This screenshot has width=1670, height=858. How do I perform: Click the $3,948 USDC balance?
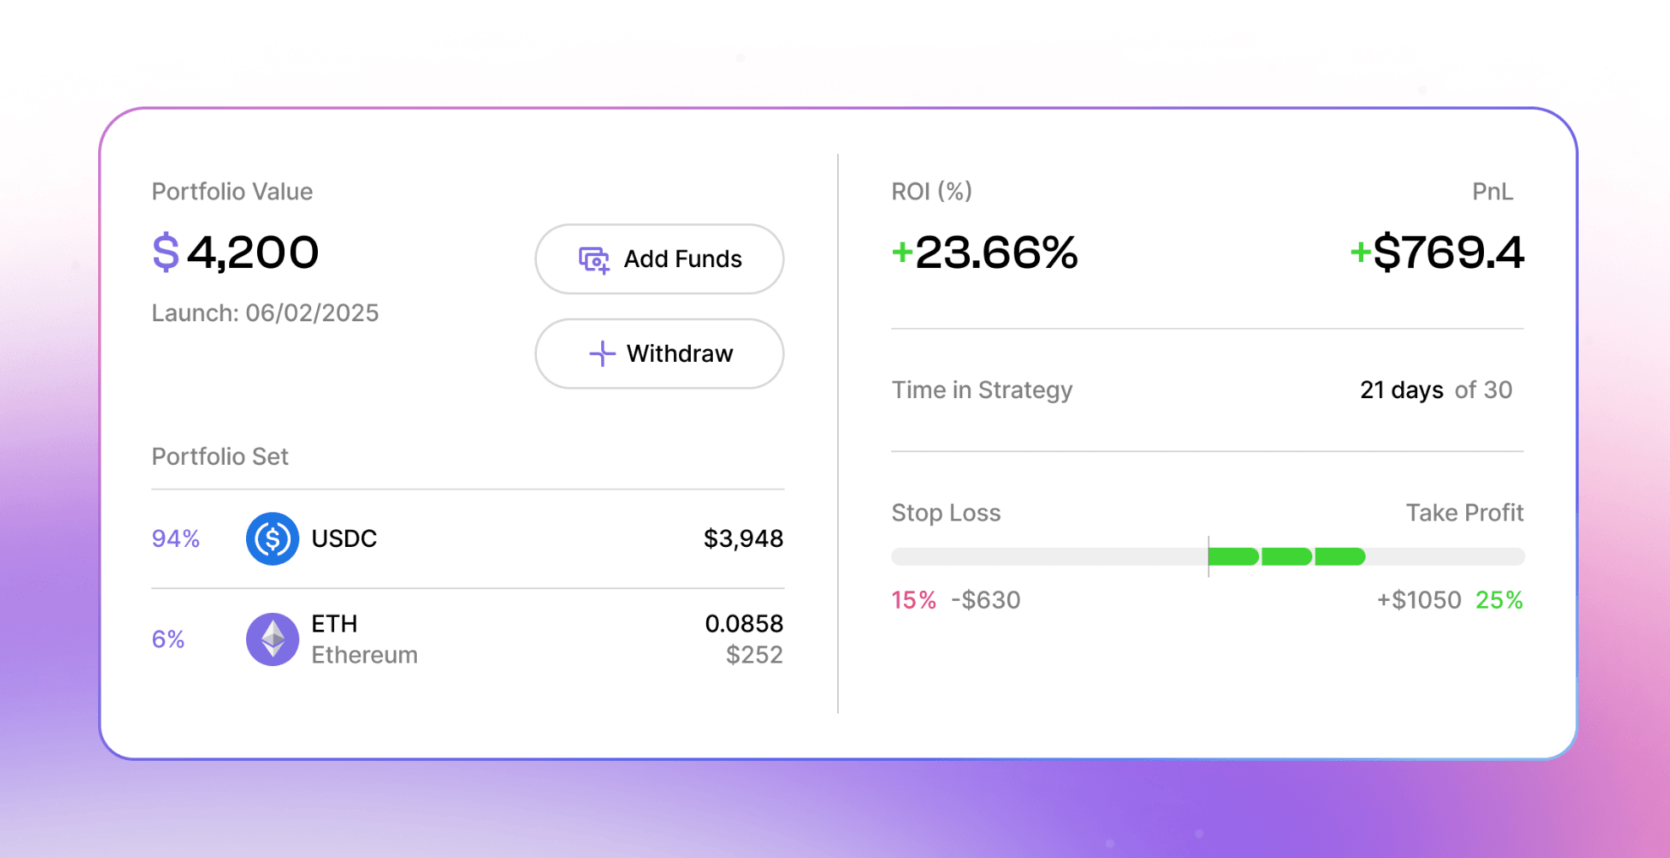coord(743,538)
